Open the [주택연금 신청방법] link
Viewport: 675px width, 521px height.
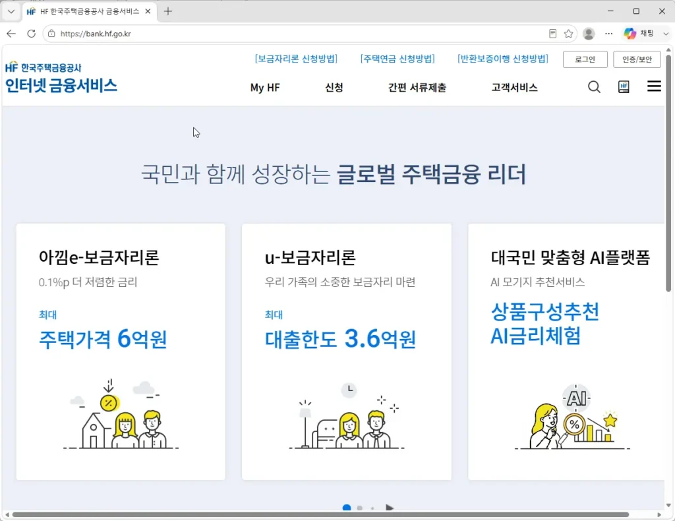click(x=397, y=59)
